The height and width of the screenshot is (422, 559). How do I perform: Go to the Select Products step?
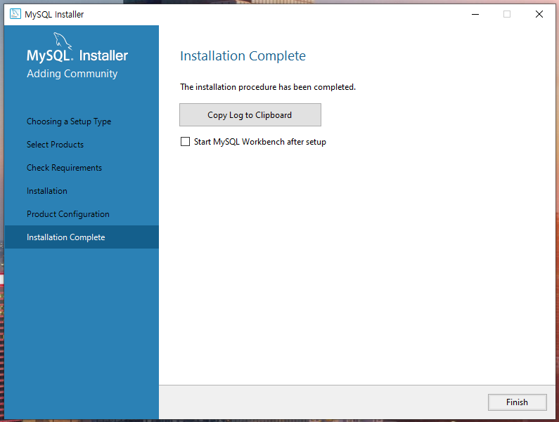pos(56,145)
